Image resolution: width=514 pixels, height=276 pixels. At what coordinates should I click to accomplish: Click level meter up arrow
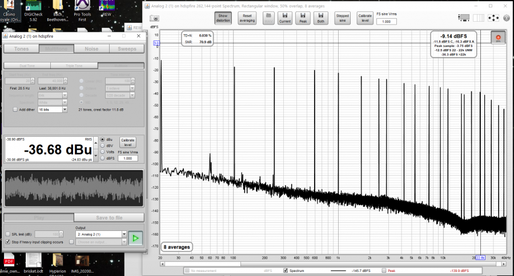(x=96, y=143)
